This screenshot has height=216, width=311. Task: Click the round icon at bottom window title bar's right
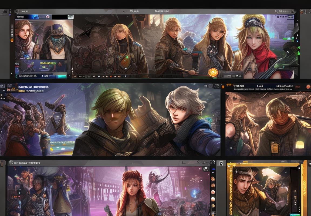(x=212, y=162)
